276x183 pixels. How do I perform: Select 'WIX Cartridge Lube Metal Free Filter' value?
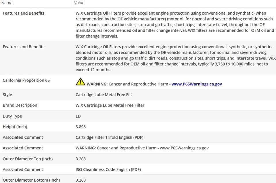point(110,105)
